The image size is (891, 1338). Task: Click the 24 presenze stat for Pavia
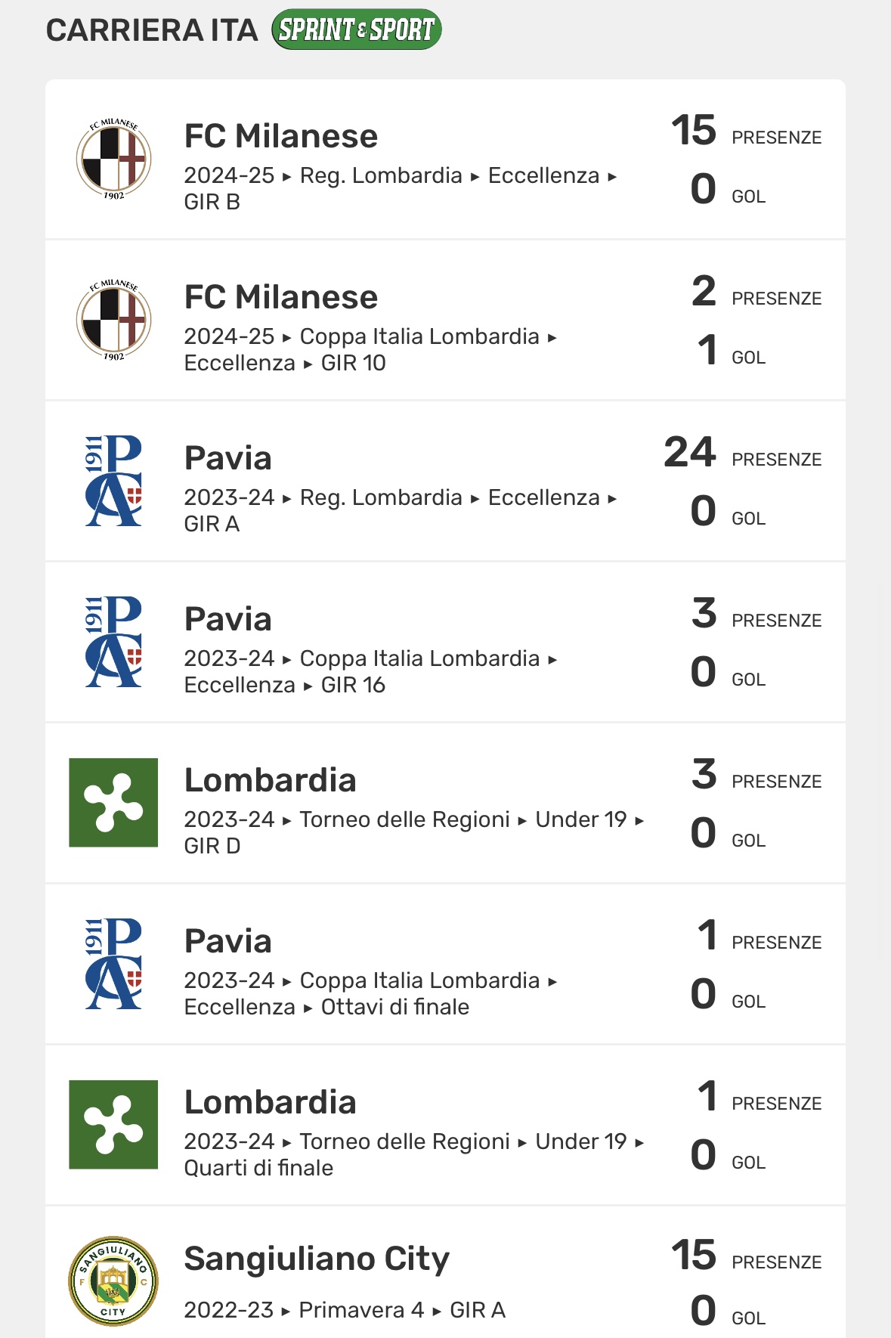coord(742,453)
